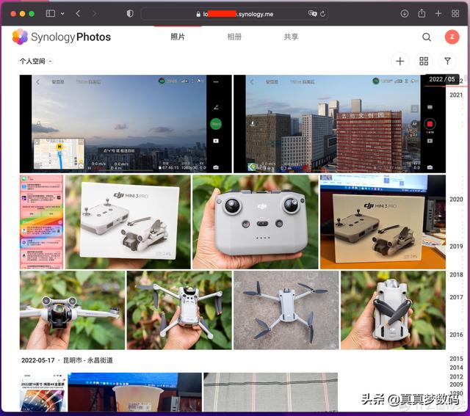Reload the page with the refresh icon
The width and height of the screenshot is (470, 416).
click(x=323, y=14)
